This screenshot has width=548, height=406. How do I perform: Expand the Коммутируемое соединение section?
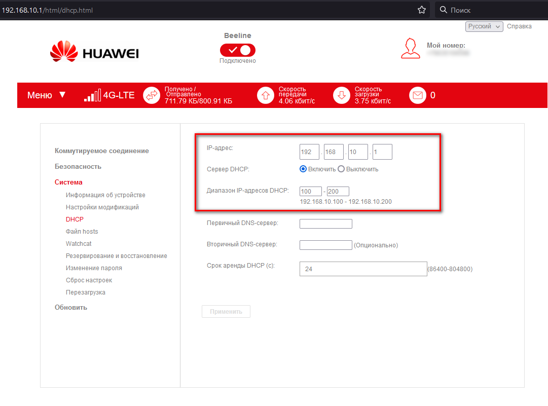click(102, 151)
